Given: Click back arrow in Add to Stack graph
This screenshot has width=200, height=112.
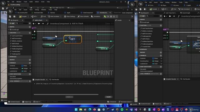Looking at the screenshot, I should coord(39,24).
